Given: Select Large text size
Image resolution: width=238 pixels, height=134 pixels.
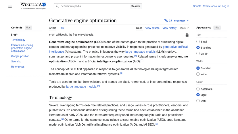Looking at the screenshot, I should [x=198, y=53].
